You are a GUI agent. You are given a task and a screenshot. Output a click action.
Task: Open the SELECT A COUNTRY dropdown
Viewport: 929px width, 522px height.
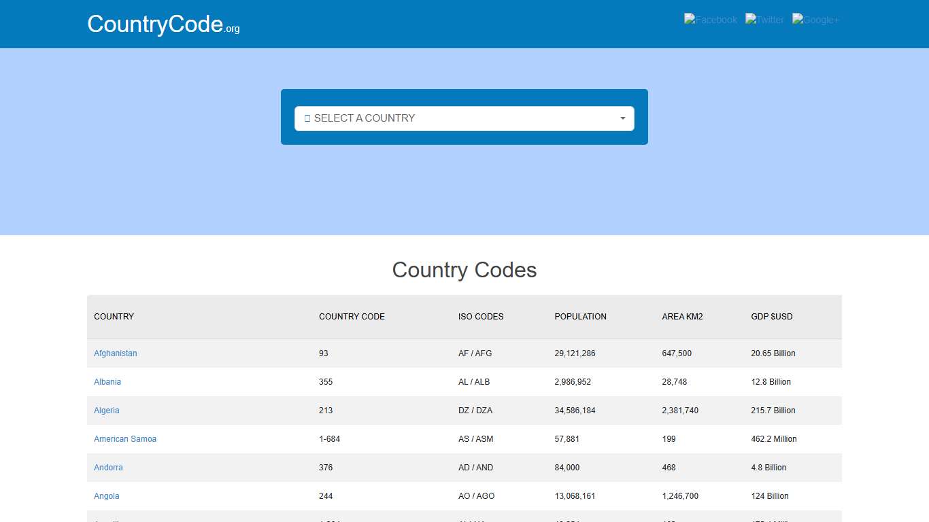click(x=464, y=118)
